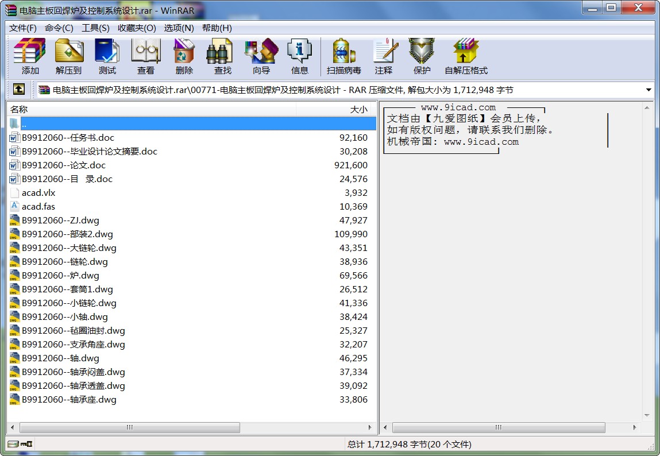Select B9912060--轴.dwg file
Viewport: 660px width, 456px height.
61,358
